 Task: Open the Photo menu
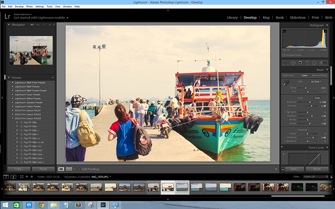(x=29, y=7)
